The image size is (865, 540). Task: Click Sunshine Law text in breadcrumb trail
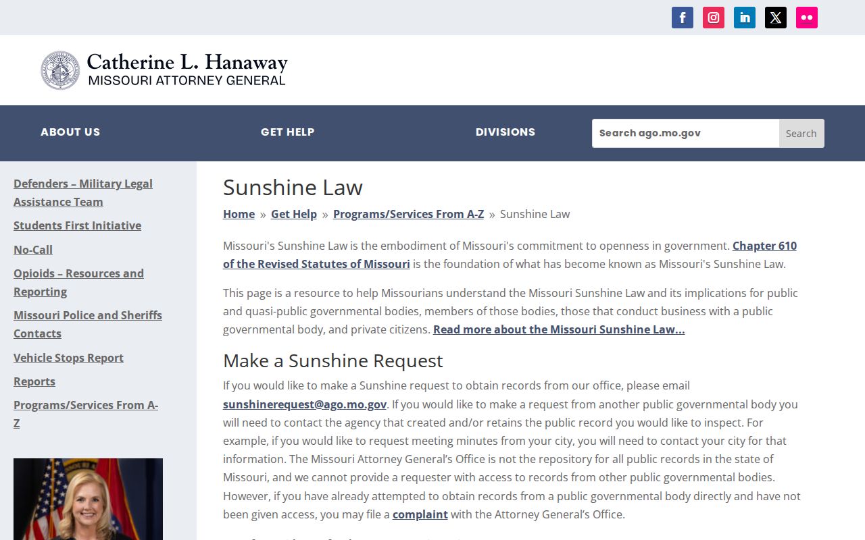[535, 214]
